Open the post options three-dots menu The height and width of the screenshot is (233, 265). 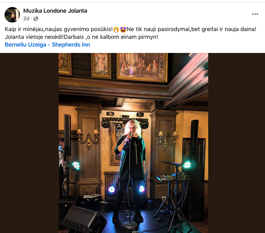tap(255, 14)
